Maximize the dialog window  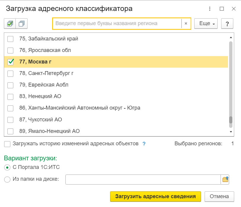[x=221, y=9]
